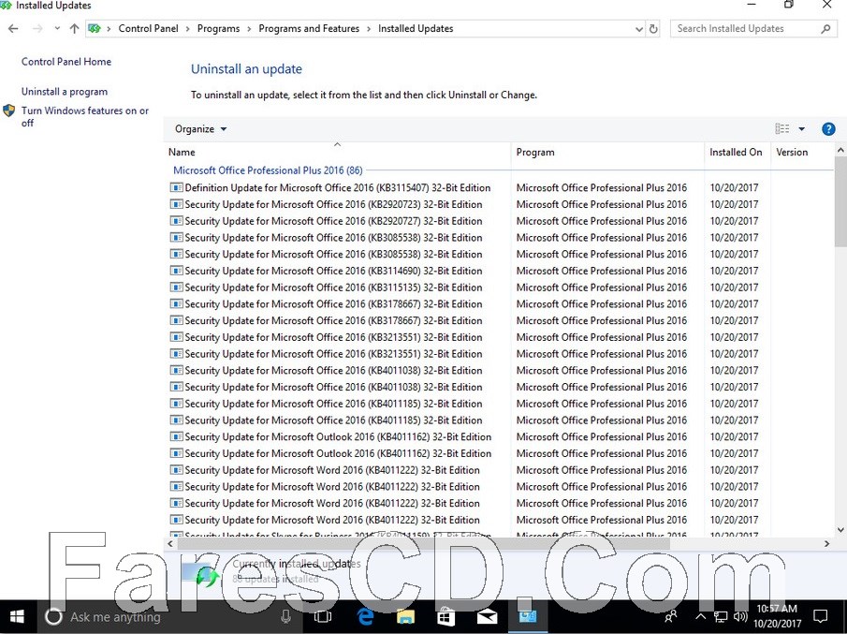
Task: Select Control Panel in the breadcrumb path
Action: 148,29
